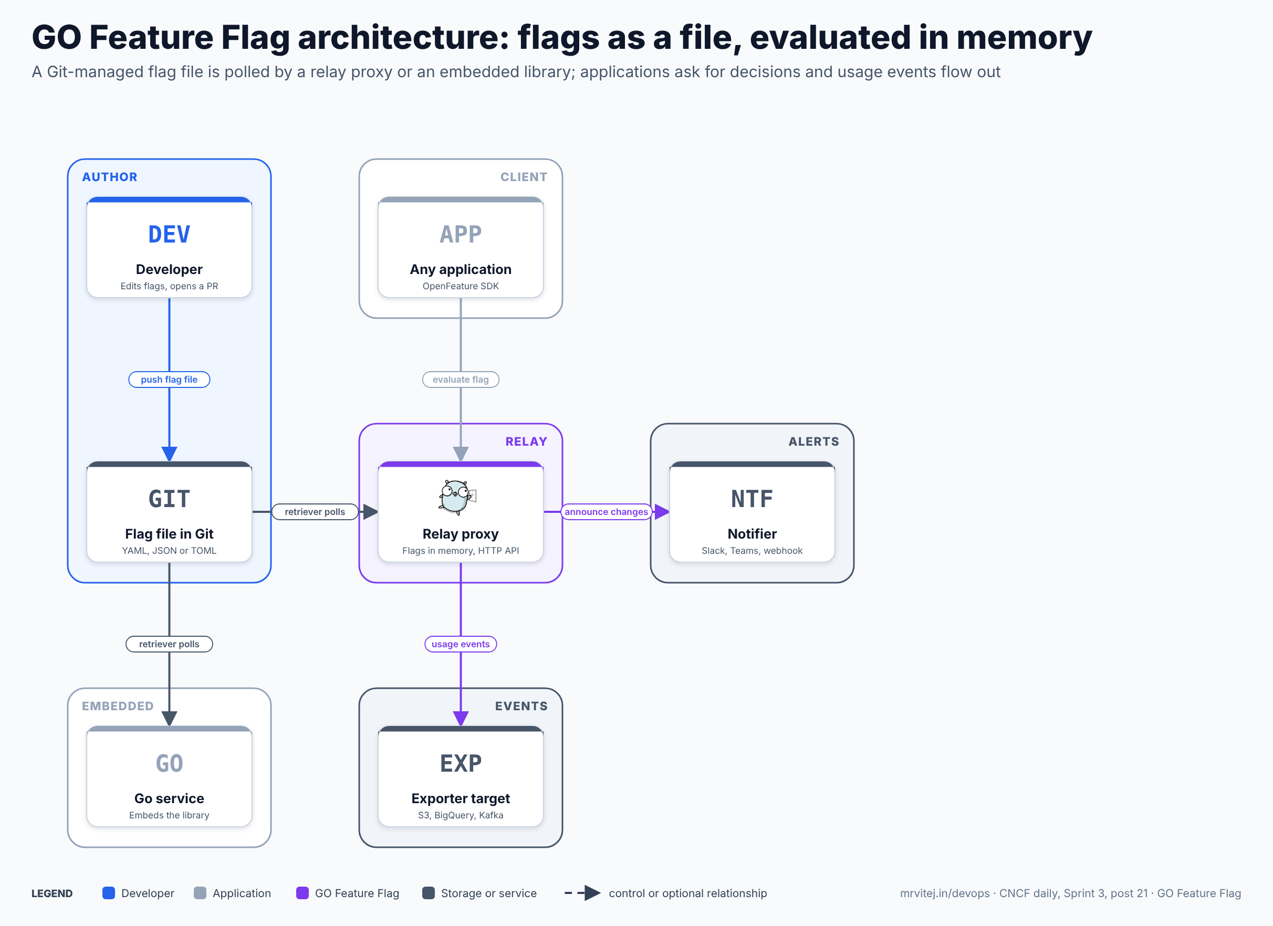1273x926 pixels.
Task: Click the 'retriever polls' label above Go service
Action: tap(169, 644)
